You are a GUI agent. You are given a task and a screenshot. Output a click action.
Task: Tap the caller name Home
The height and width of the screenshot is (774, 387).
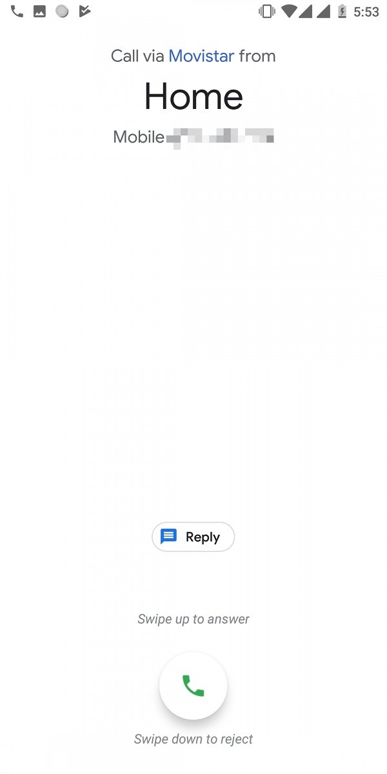coord(193,97)
